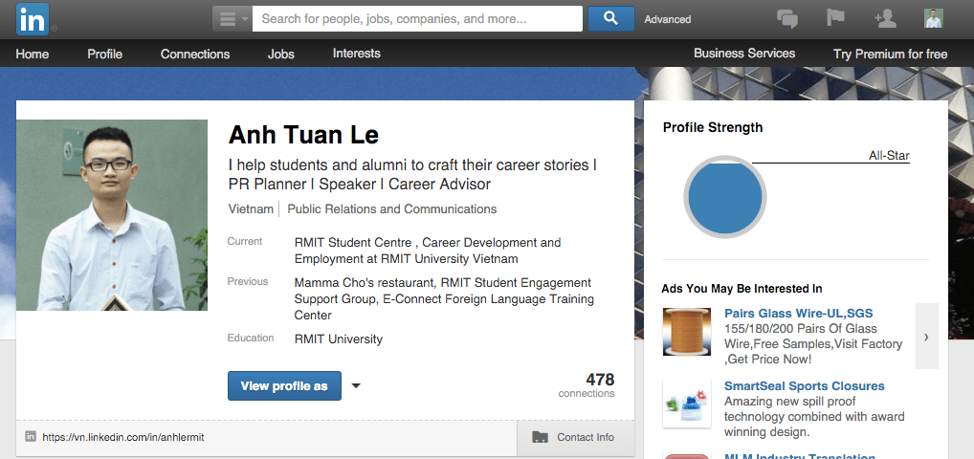Click the Profile Strength All-Star meter

pos(724,197)
